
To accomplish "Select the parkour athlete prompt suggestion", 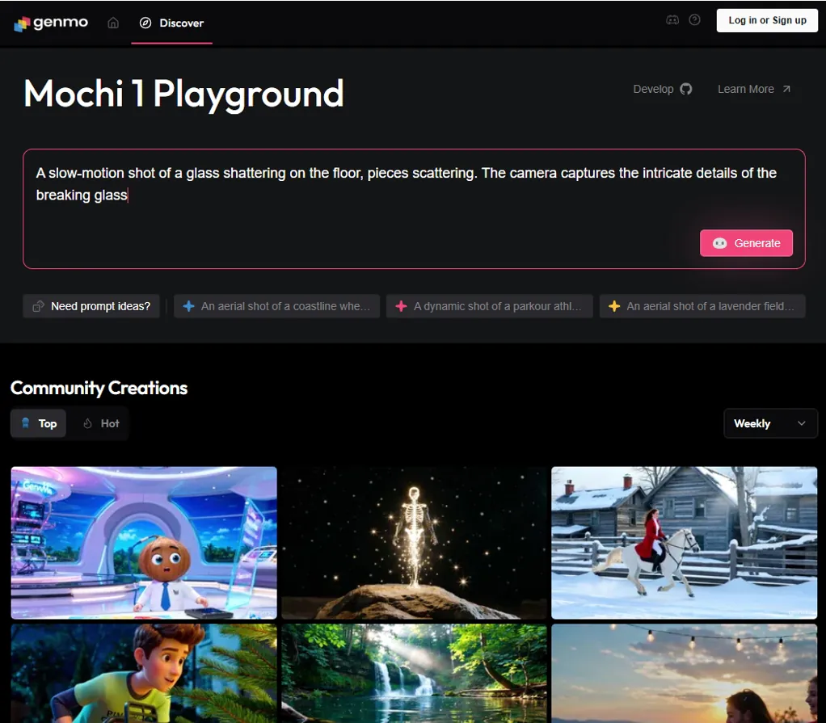I will [x=490, y=306].
